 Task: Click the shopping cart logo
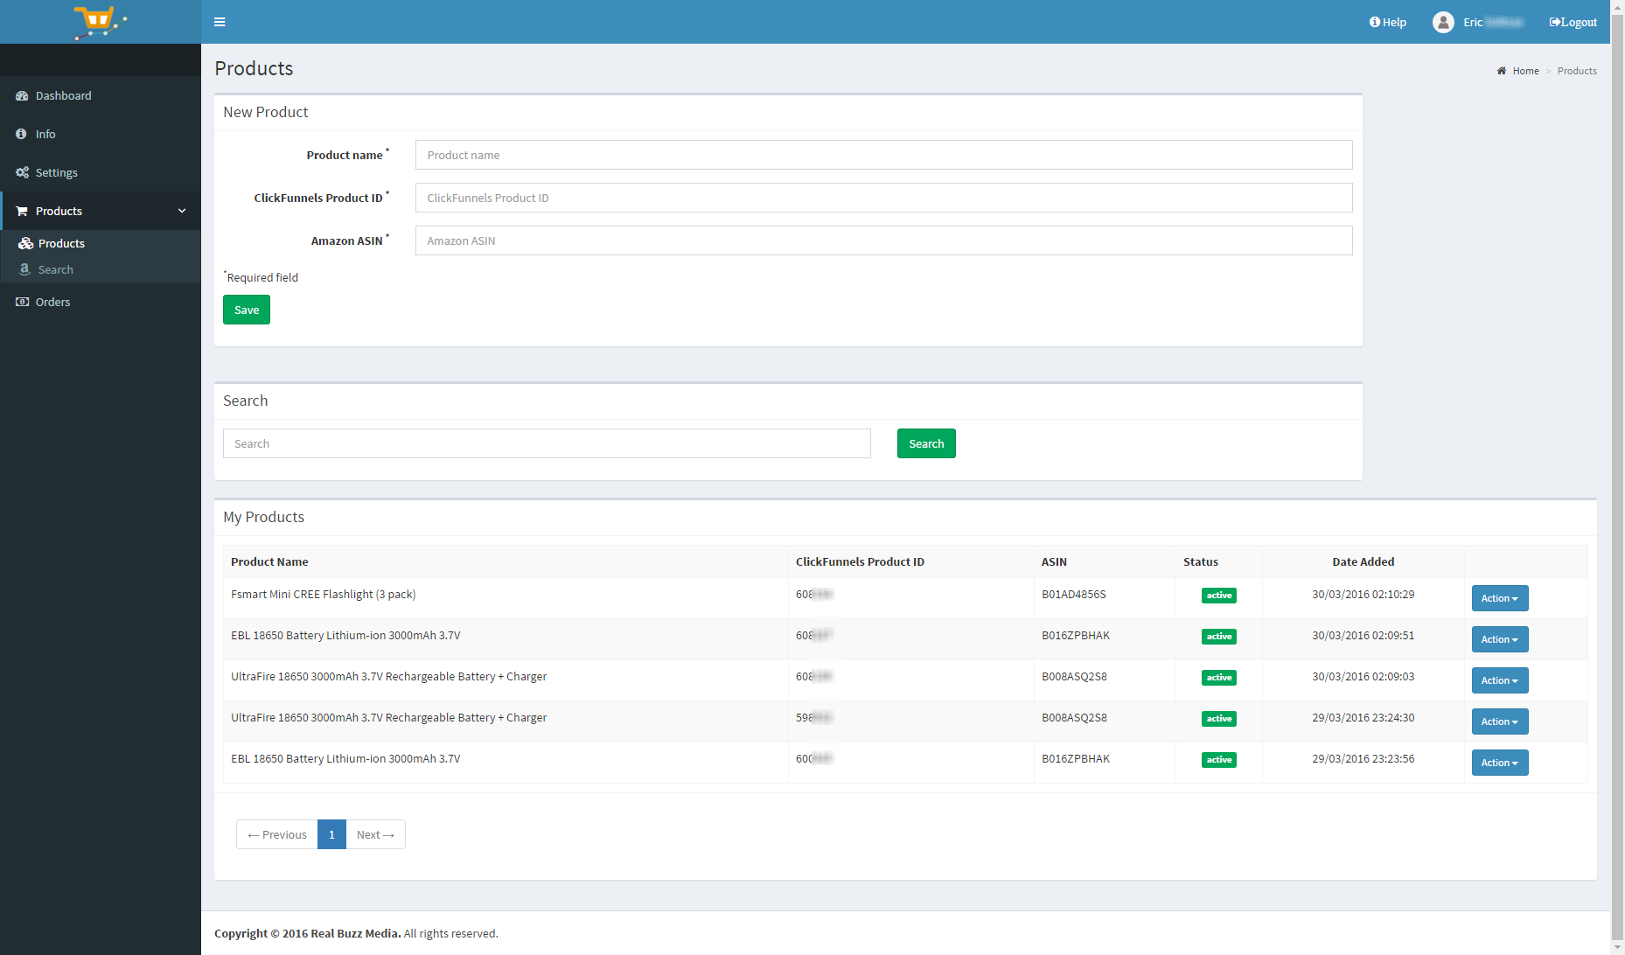(100, 22)
